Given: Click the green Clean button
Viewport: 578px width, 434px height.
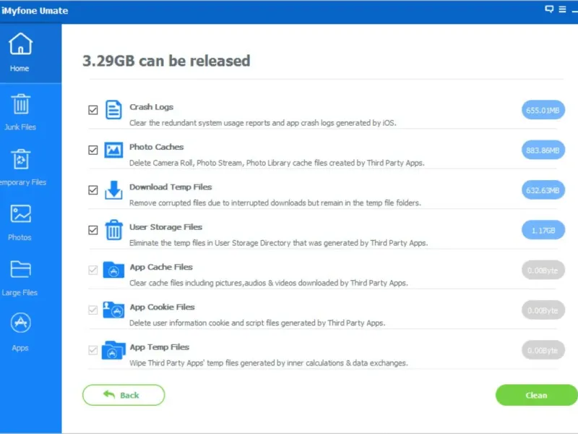Looking at the screenshot, I should [x=536, y=395].
